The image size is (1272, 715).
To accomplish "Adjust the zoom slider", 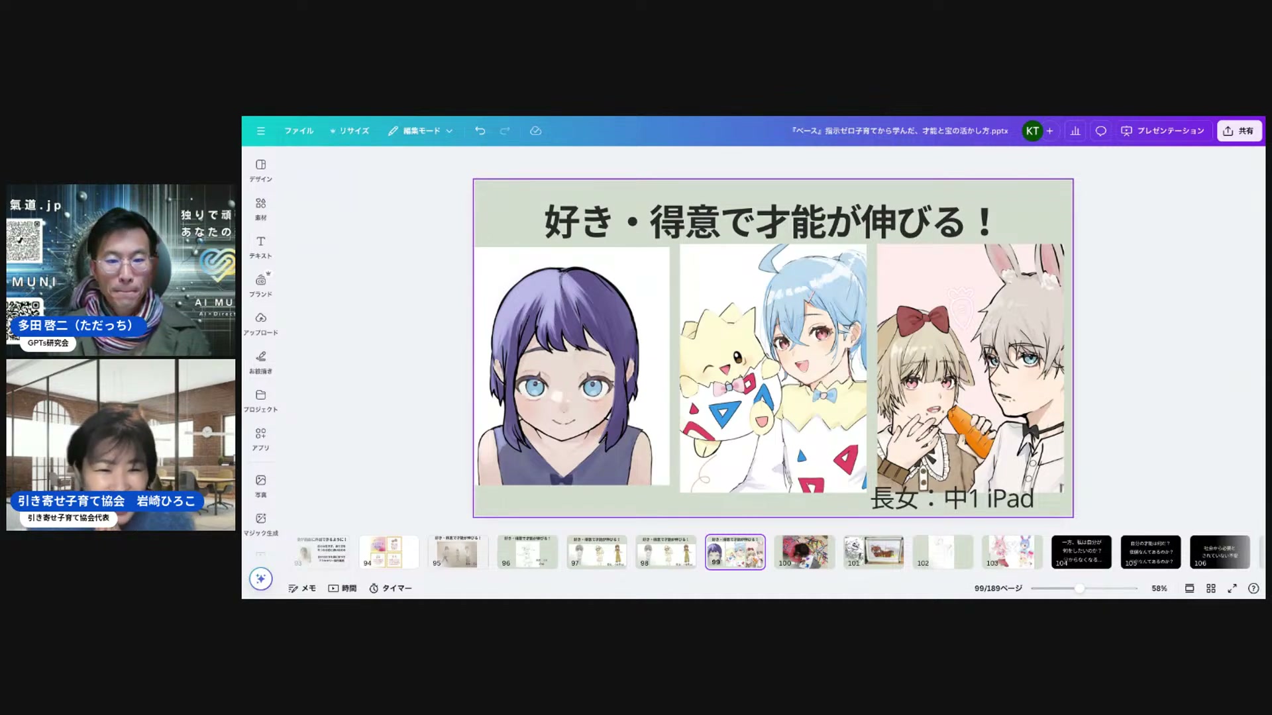I will (x=1079, y=588).
